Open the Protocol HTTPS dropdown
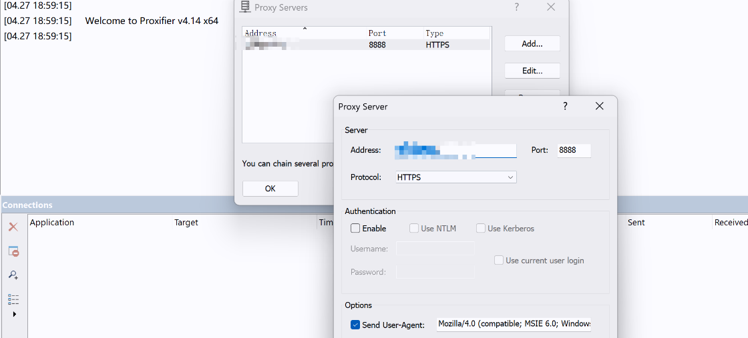The image size is (748, 338). (x=455, y=177)
